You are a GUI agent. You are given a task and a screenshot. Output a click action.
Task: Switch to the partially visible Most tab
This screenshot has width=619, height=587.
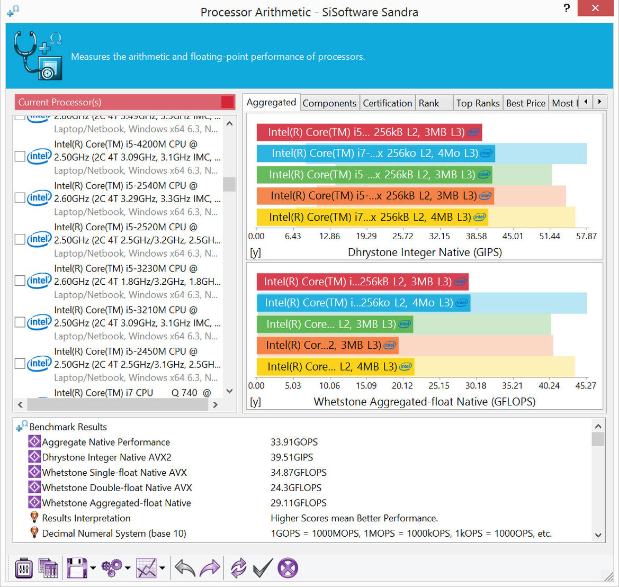563,103
